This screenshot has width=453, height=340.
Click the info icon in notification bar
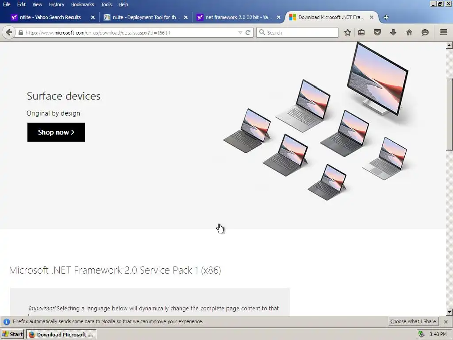pos(7,321)
